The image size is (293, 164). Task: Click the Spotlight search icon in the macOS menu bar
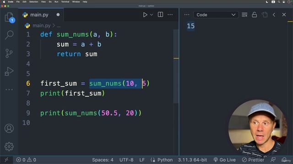pos(279,2)
